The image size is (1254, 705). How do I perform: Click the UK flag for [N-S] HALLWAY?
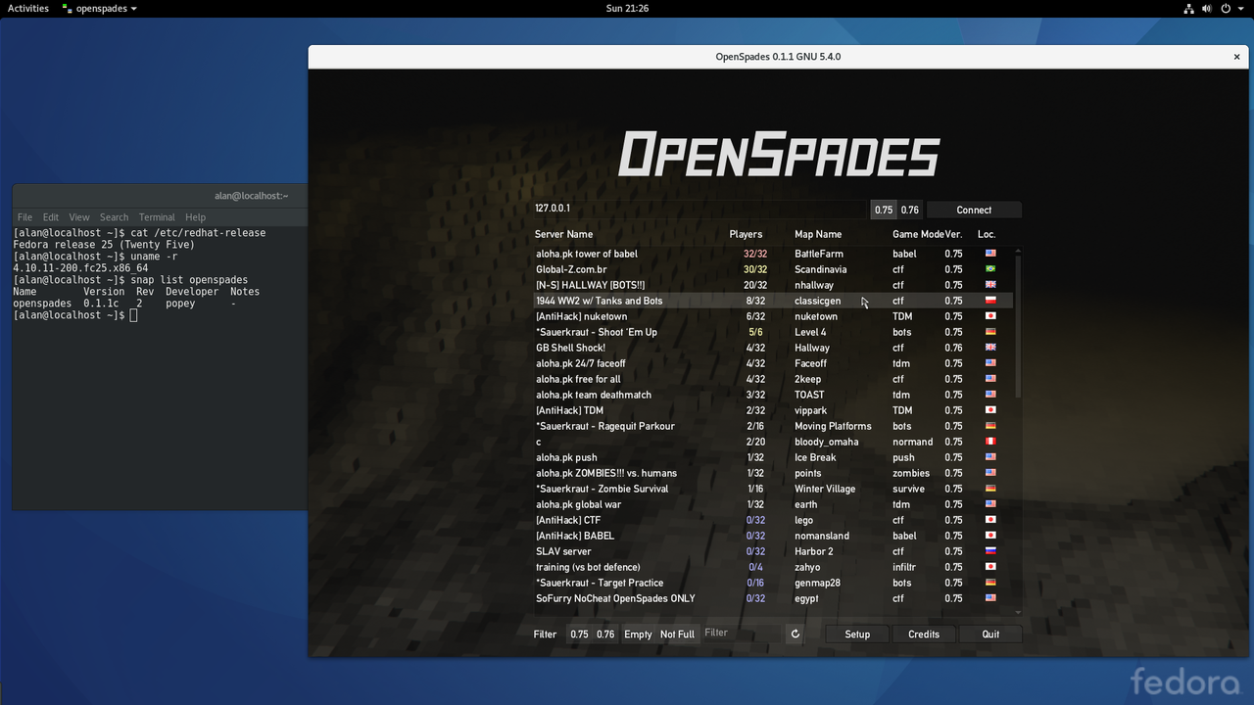990,285
